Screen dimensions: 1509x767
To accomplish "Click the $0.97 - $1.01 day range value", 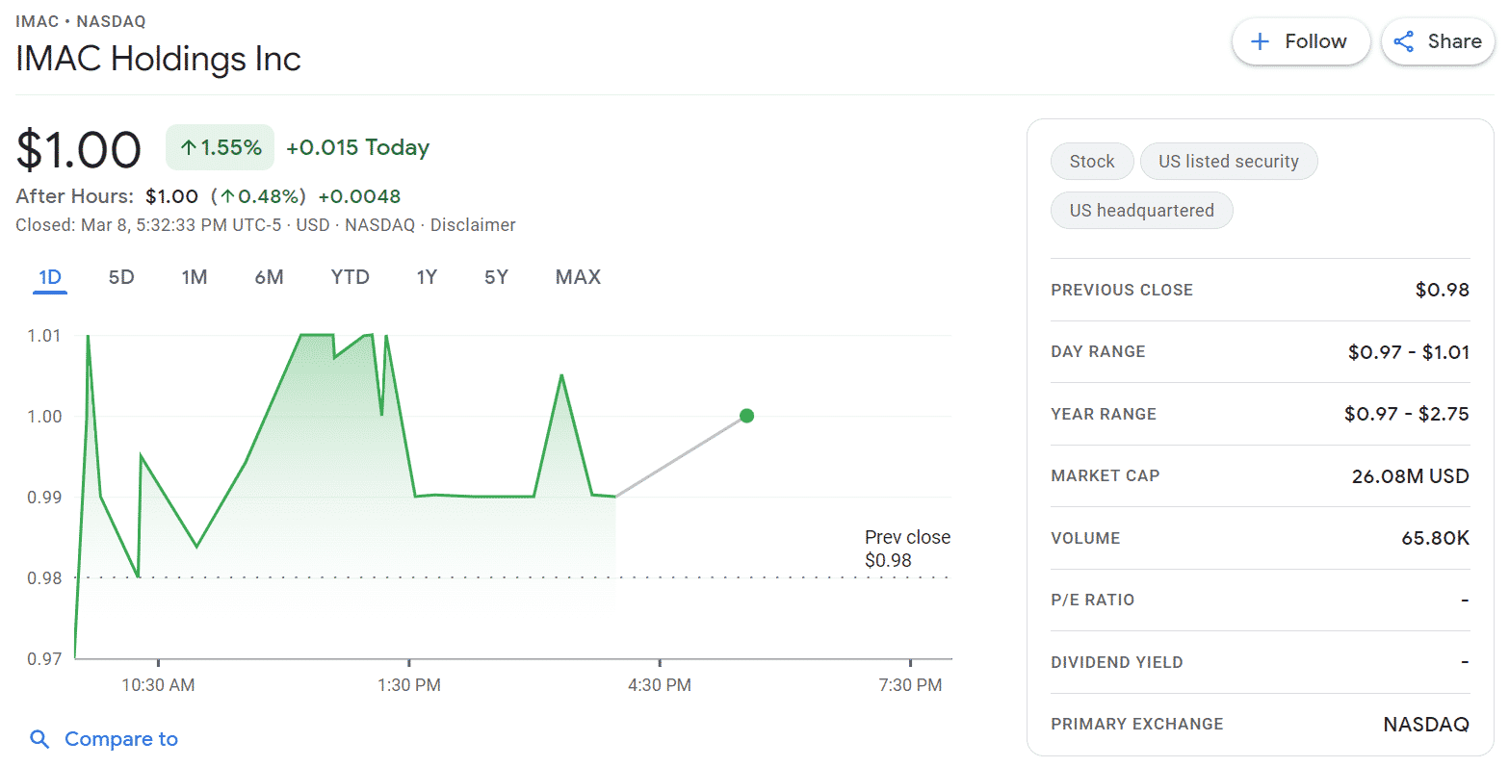I will coord(1409,352).
